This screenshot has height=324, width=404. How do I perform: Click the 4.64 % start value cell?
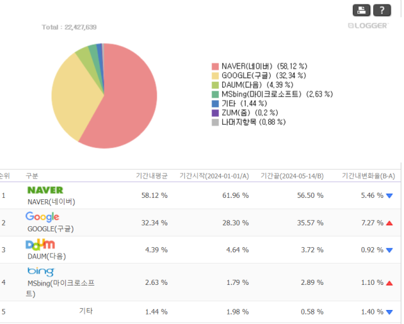point(237,250)
